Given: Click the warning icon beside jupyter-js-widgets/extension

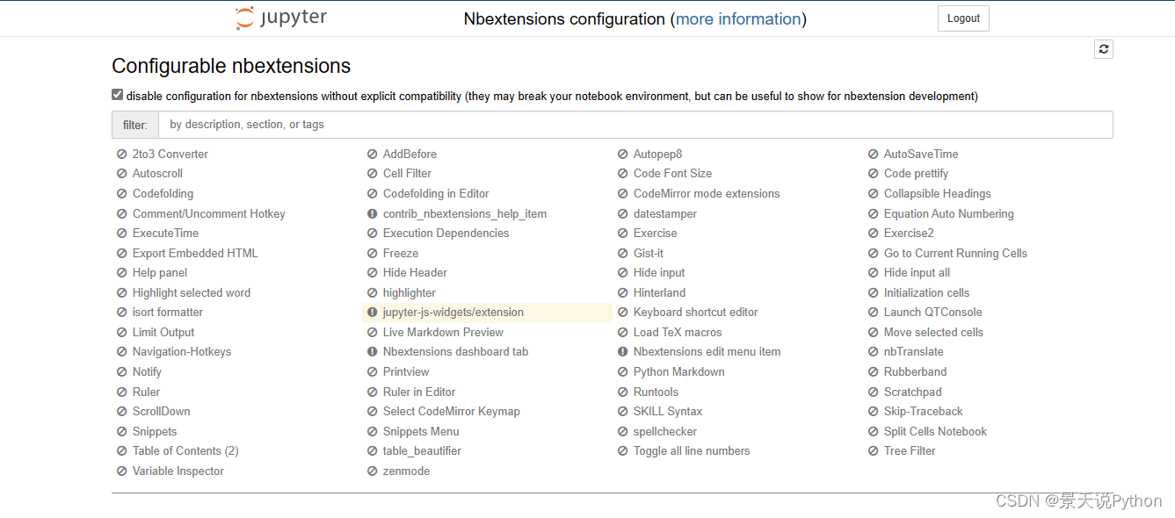Looking at the screenshot, I should click(373, 313).
